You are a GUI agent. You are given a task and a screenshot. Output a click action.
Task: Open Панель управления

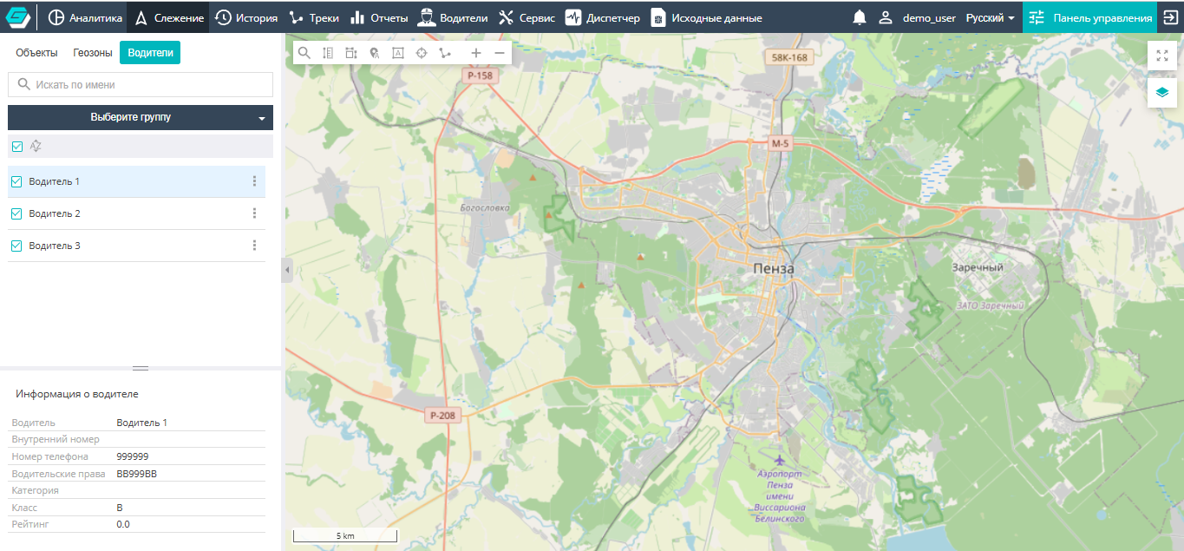tap(1090, 17)
